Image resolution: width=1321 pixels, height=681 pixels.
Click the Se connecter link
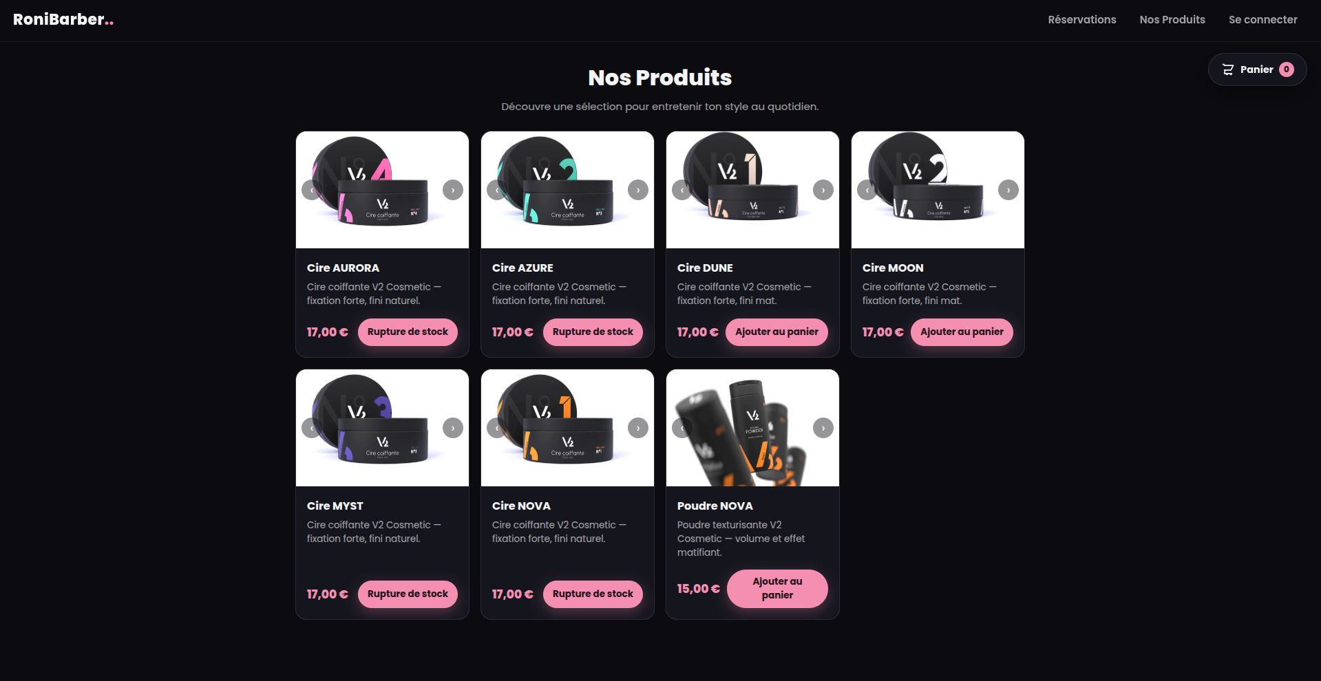1263,20
